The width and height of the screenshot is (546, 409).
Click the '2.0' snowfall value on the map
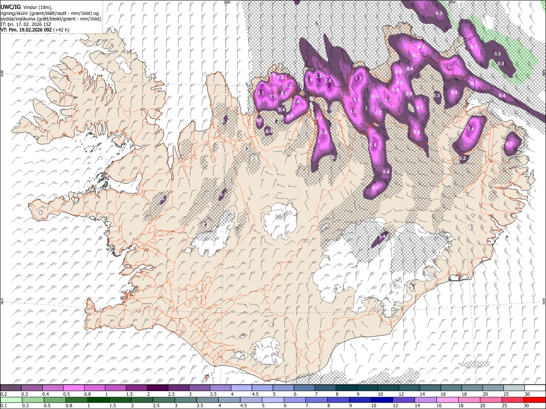(x=328, y=81)
